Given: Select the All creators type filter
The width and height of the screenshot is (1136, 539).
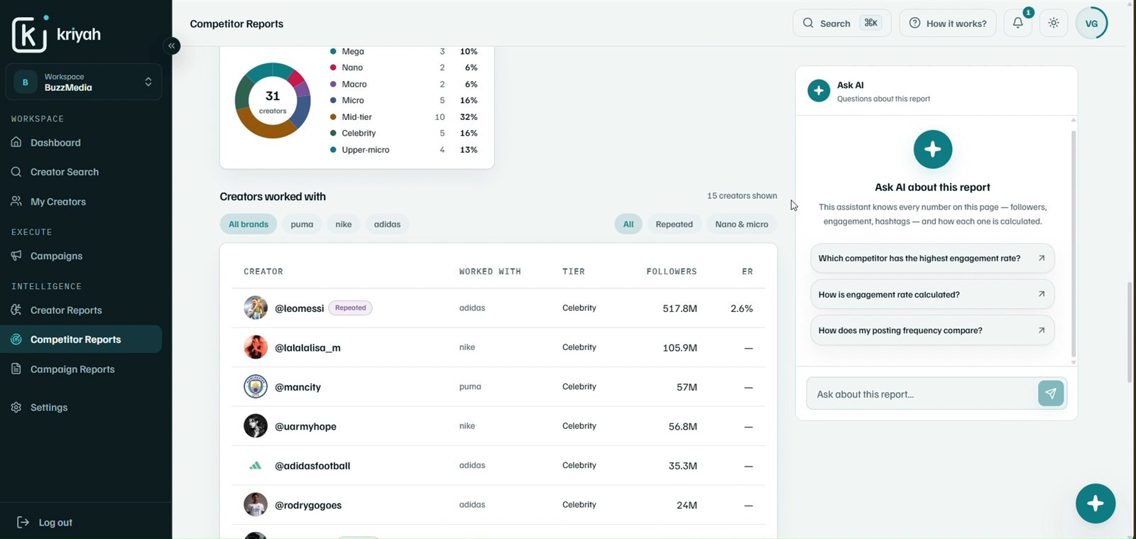Looking at the screenshot, I should tap(628, 224).
